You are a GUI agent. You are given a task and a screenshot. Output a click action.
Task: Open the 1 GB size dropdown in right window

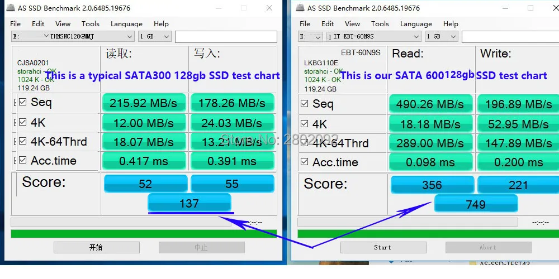(x=442, y=36)
